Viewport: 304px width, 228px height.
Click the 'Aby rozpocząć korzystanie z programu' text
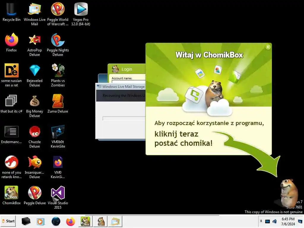[209, 123]
